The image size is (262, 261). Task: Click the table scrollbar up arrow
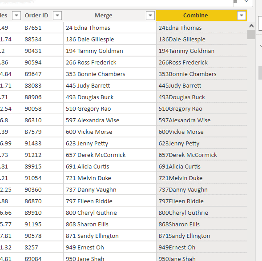[251, 26]
